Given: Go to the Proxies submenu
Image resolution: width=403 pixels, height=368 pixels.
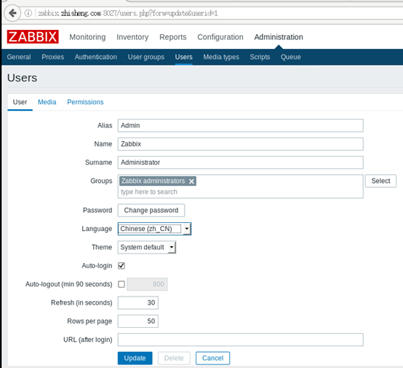Looking at the screenshot, I should point(52,57).
